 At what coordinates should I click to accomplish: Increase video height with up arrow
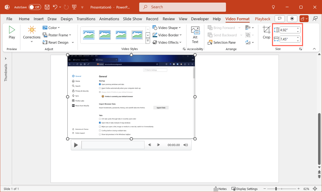(x=298, y=28)
